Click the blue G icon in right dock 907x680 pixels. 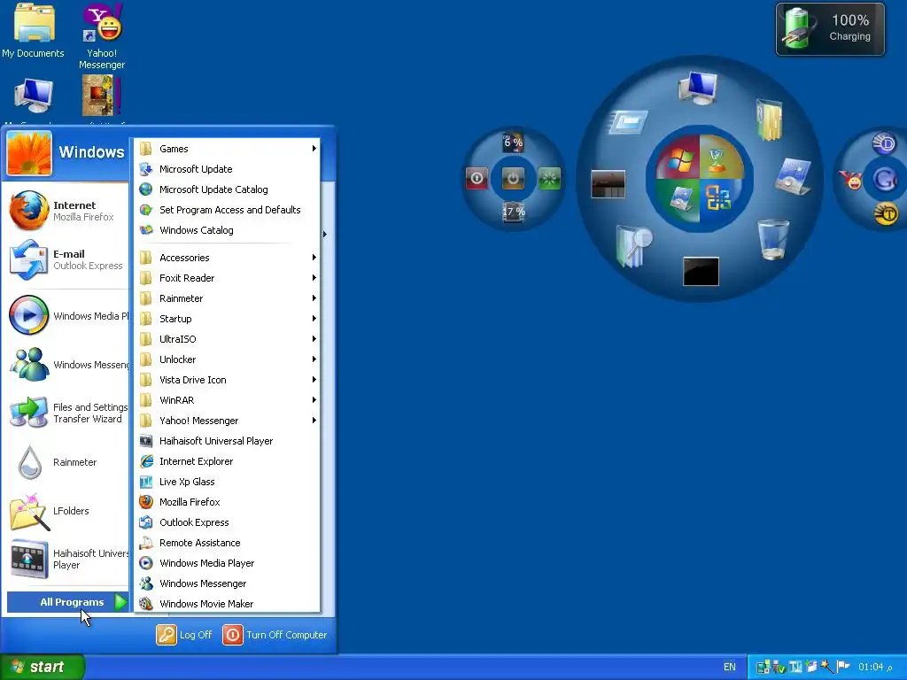tap(885, 179)
